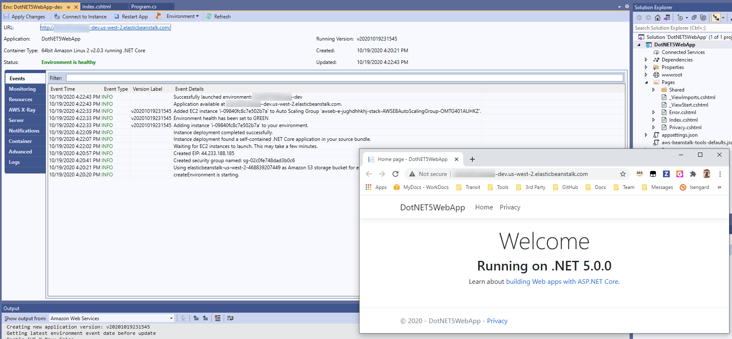Show more bookmarks with the chevron
732x339 pixels.
[719, 187]
